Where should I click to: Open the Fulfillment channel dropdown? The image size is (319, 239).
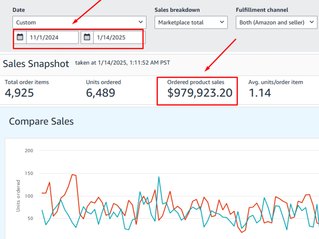(x=277, y=22)
